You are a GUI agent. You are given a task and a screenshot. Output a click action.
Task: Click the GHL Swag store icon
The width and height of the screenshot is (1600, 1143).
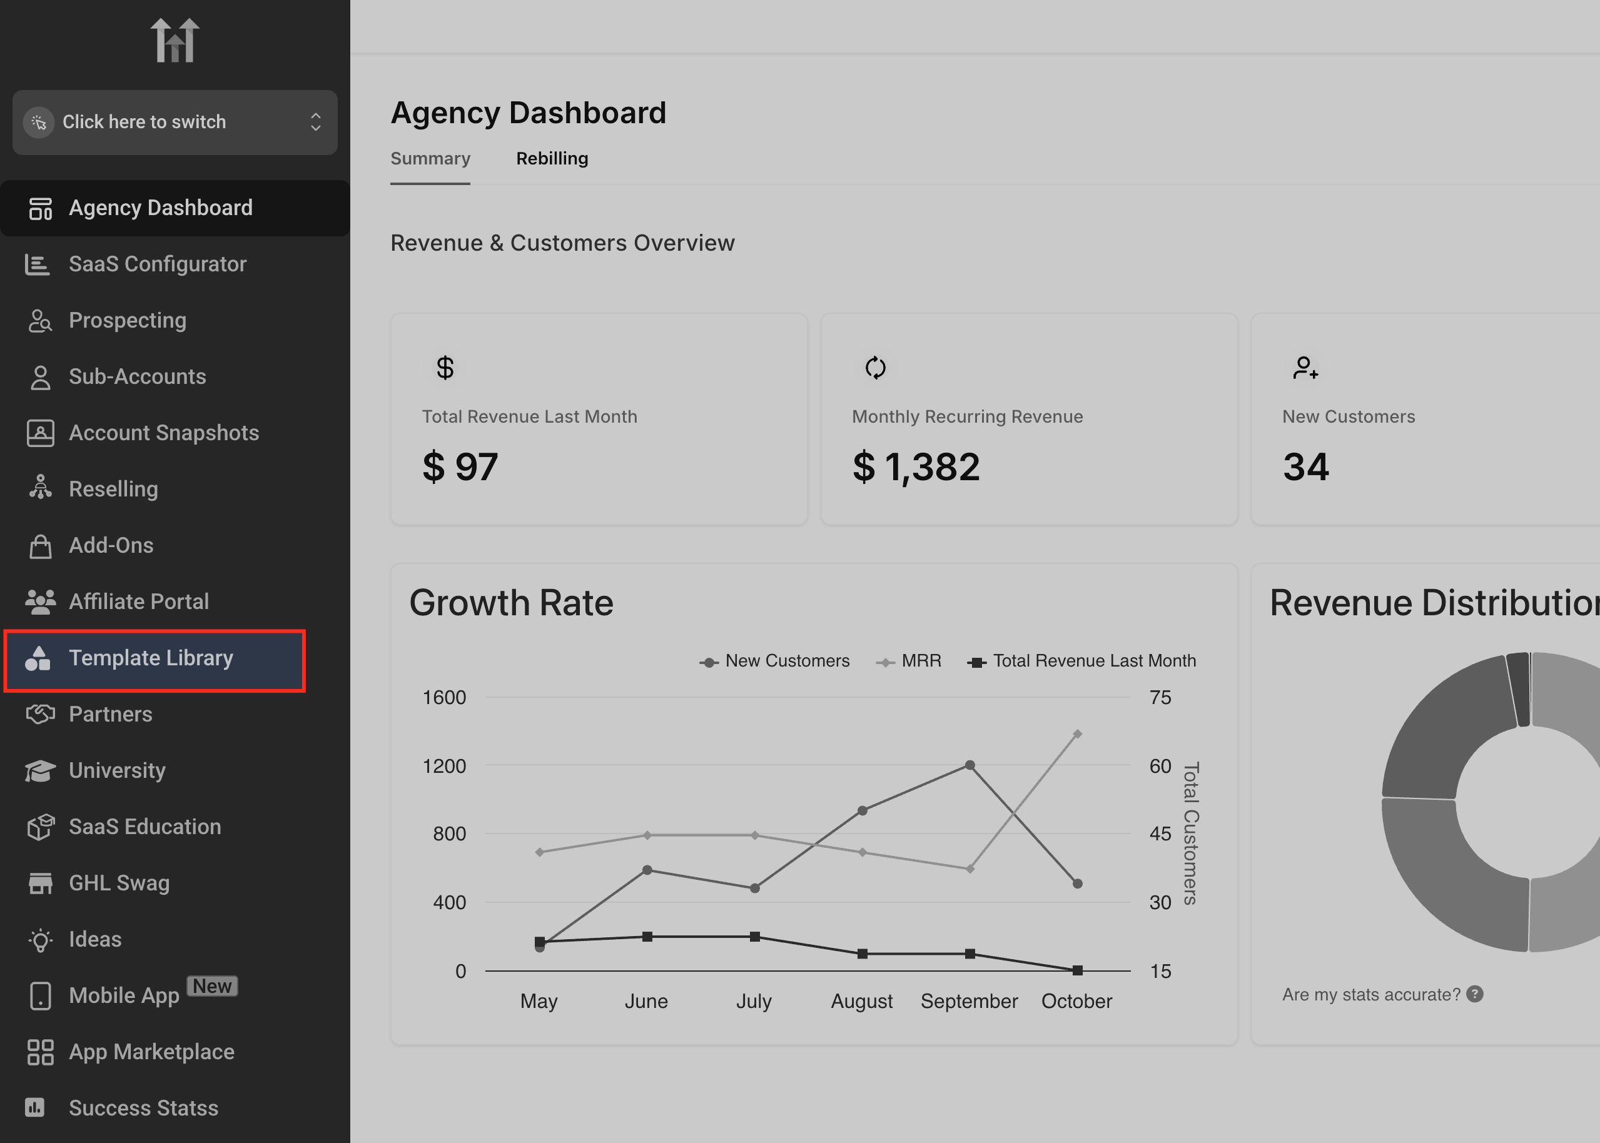point(40,884)
